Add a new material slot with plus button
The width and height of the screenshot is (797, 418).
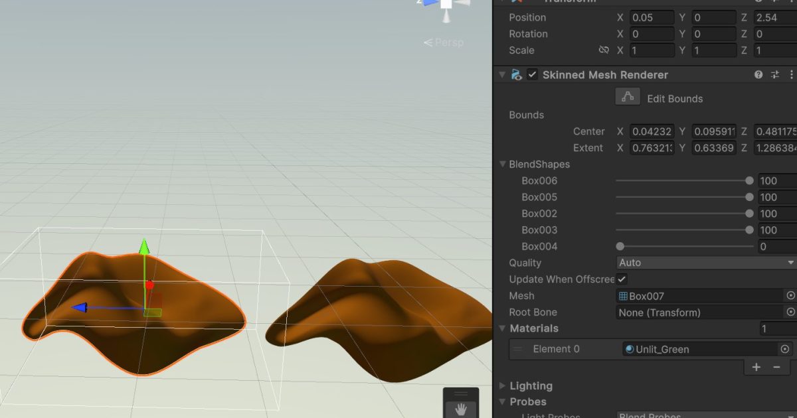(x=756, y=367)
